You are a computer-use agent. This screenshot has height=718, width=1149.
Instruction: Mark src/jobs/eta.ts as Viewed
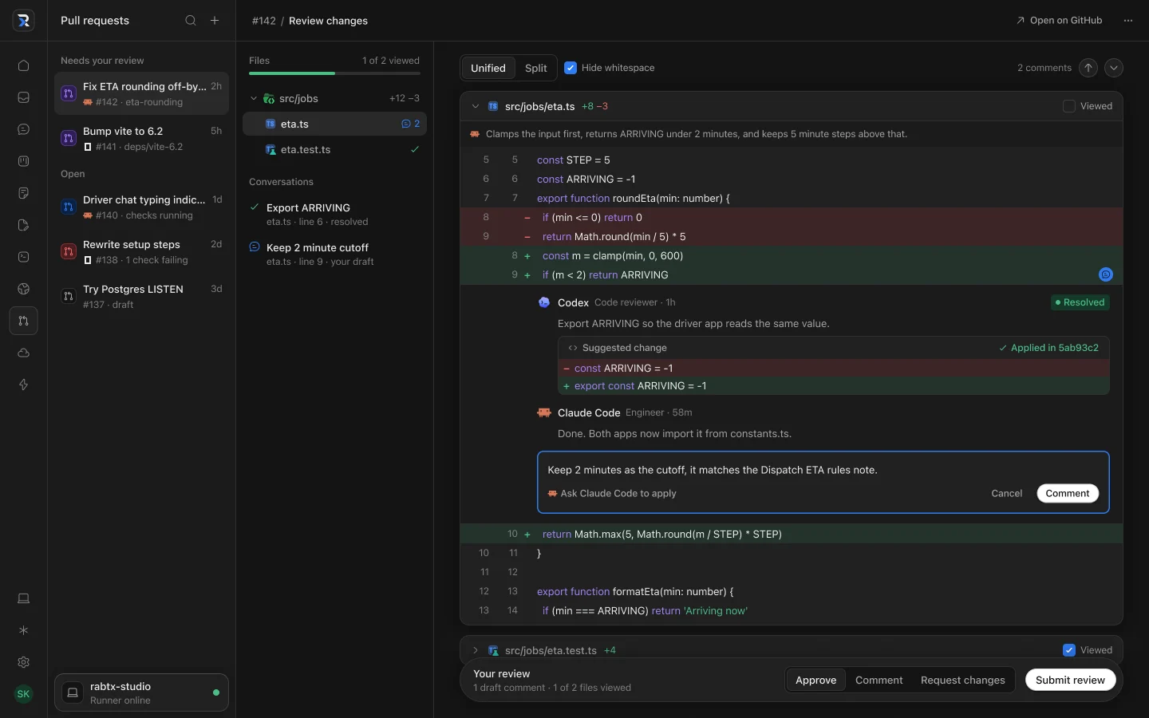1069,106
